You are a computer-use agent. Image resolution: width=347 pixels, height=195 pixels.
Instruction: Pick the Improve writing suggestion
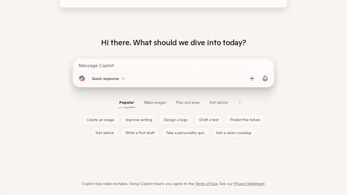139,120
